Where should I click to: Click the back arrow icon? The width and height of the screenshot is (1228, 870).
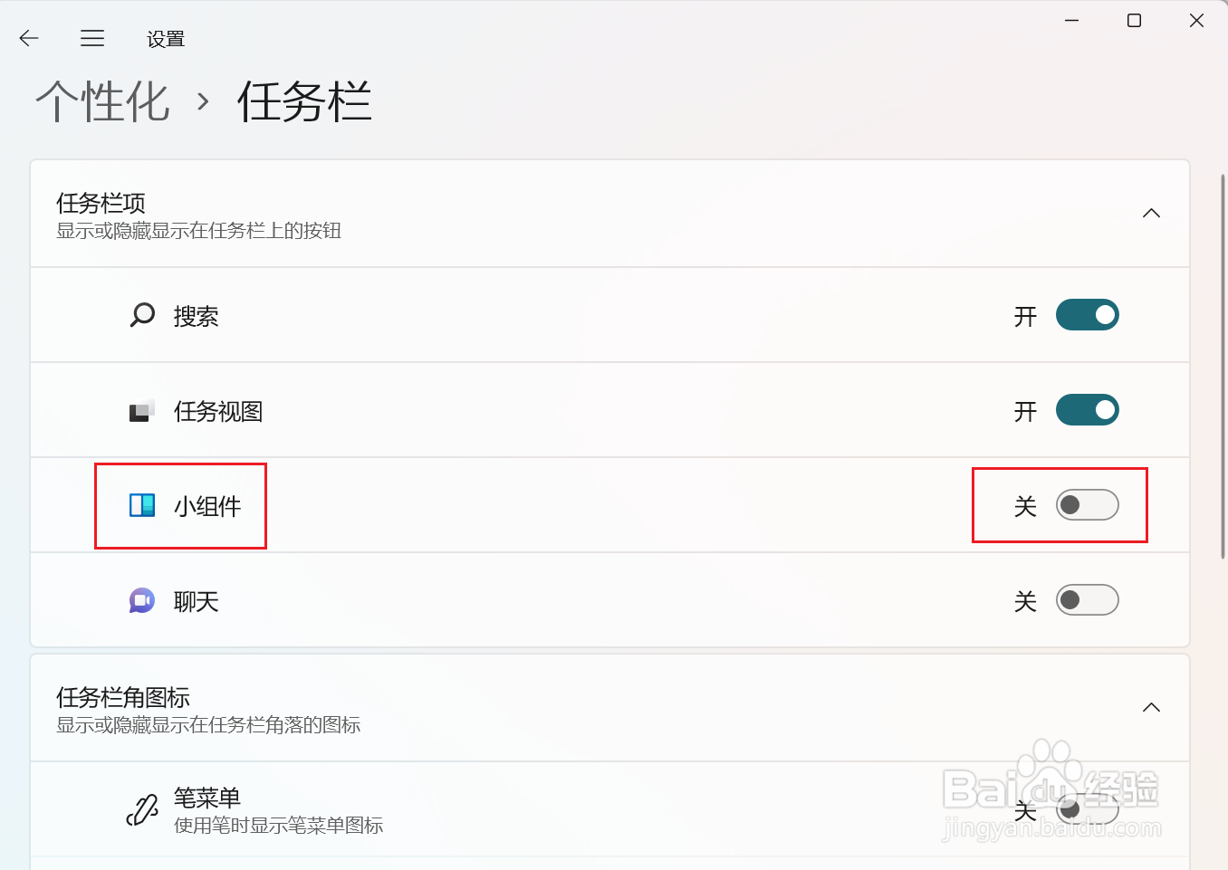29,38
